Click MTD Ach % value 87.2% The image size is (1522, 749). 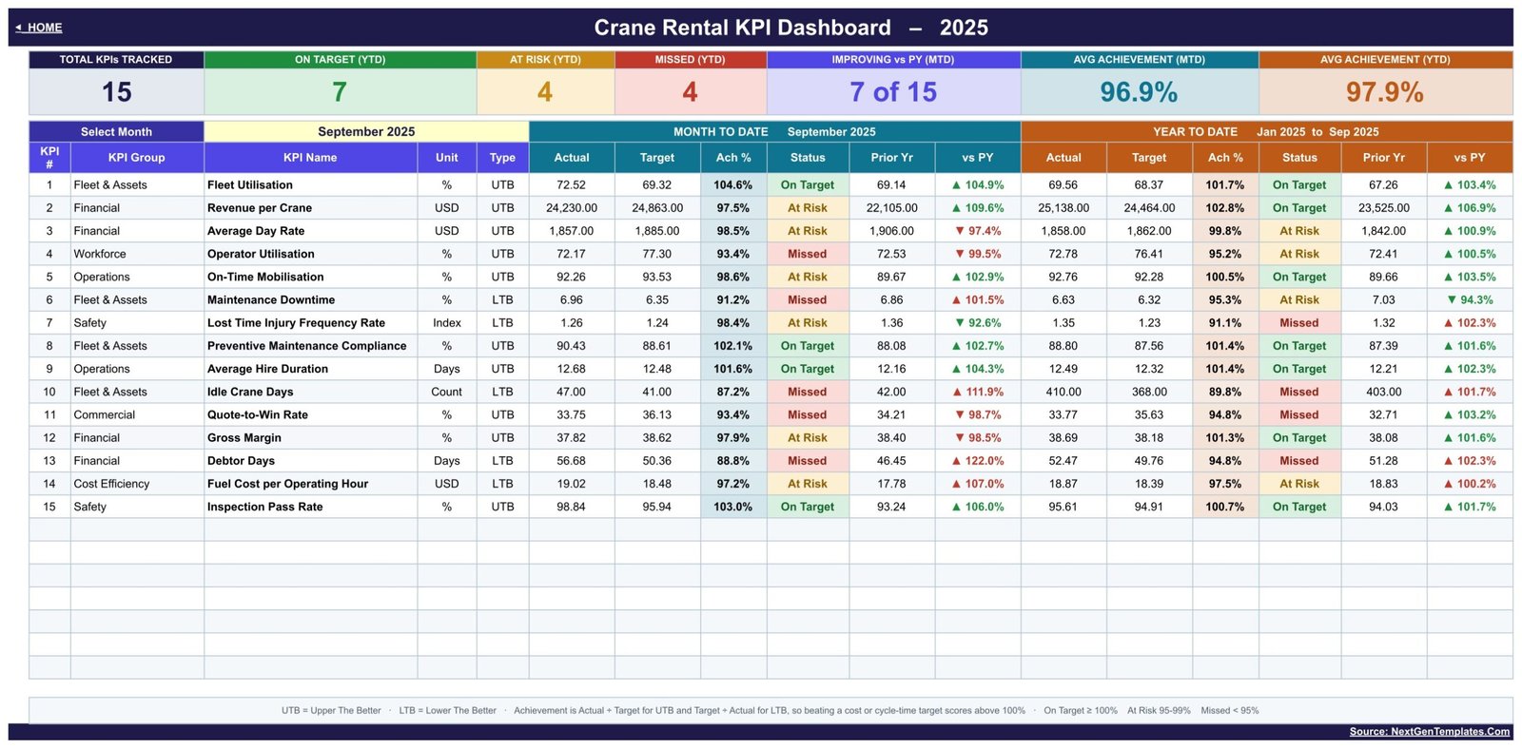732,392
